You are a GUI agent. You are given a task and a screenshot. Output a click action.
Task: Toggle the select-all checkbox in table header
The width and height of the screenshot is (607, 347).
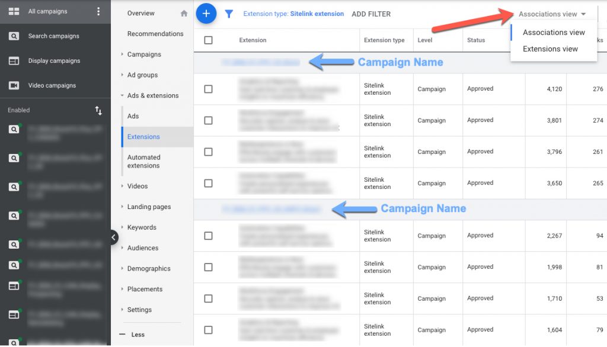coord(208,40)
